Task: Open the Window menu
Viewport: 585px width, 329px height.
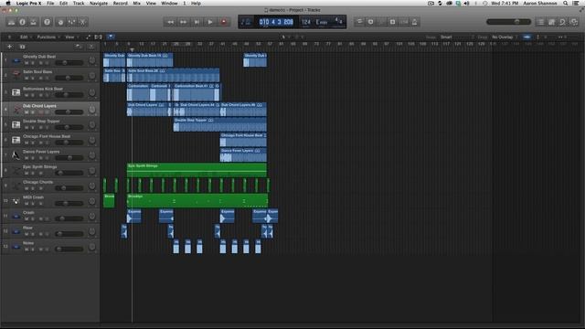Action: [x=169, y=4]
